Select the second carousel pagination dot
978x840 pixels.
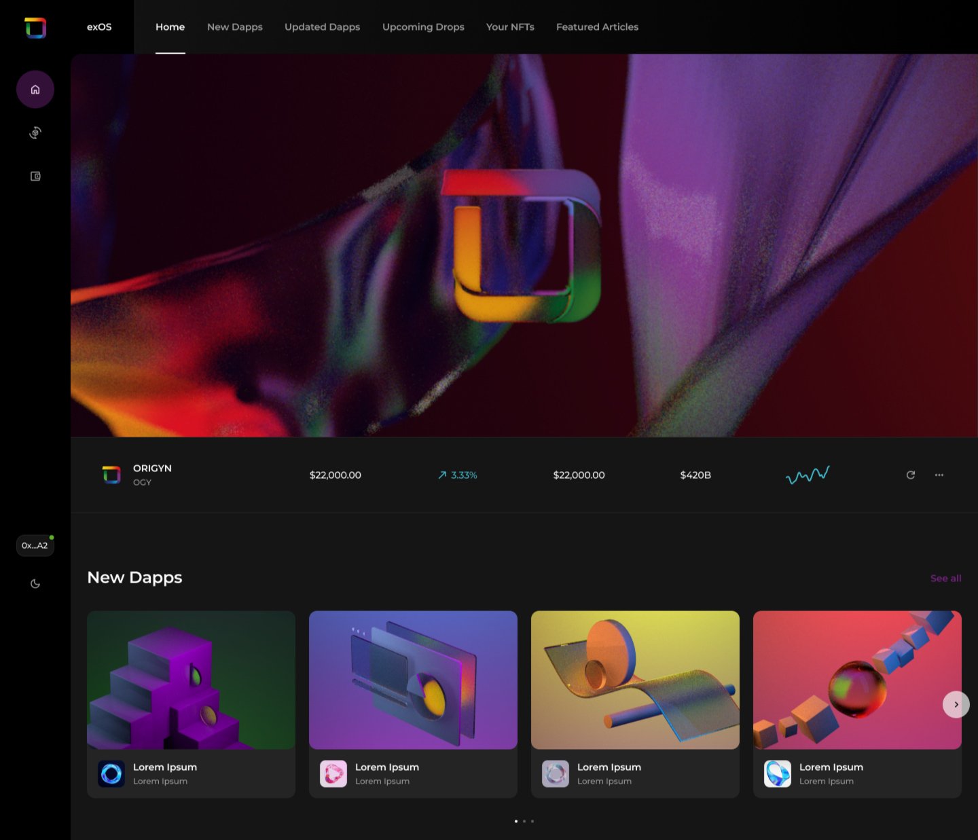pos(524,822)
